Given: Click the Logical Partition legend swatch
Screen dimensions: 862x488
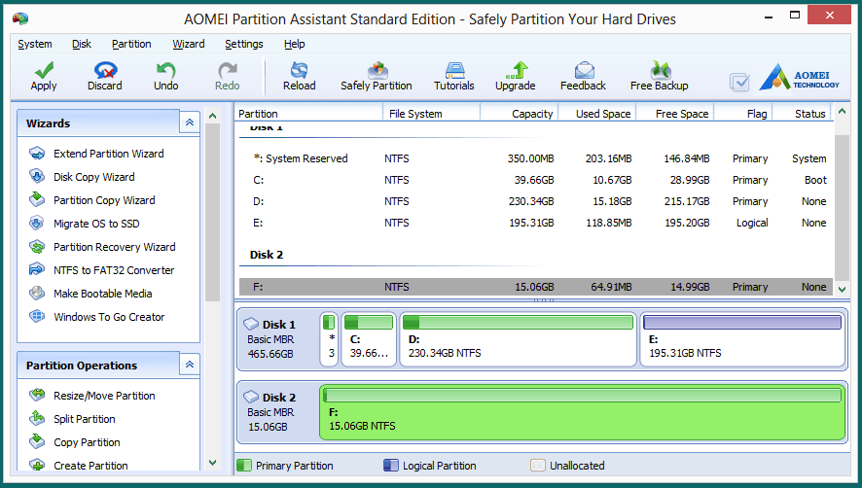Looking at the screenshot, I should tap(391, 466).
